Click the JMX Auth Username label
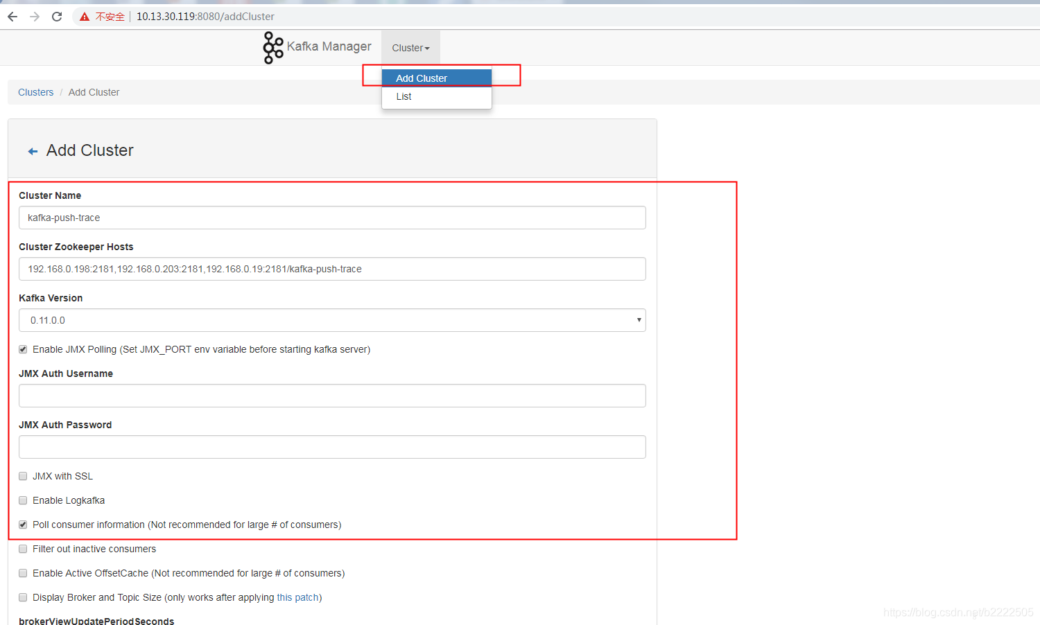Screen dimensions: 1040x625 pyautogui.click(x=66, y=373)
